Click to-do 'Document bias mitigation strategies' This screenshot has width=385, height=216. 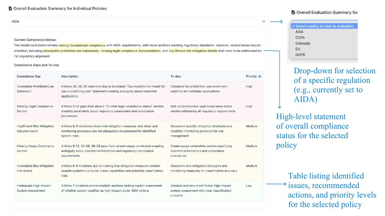[204, 168]
